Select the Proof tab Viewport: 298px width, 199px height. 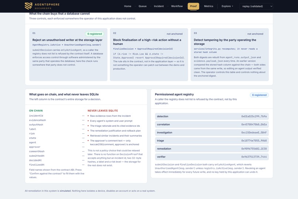[x=193, y=6]
